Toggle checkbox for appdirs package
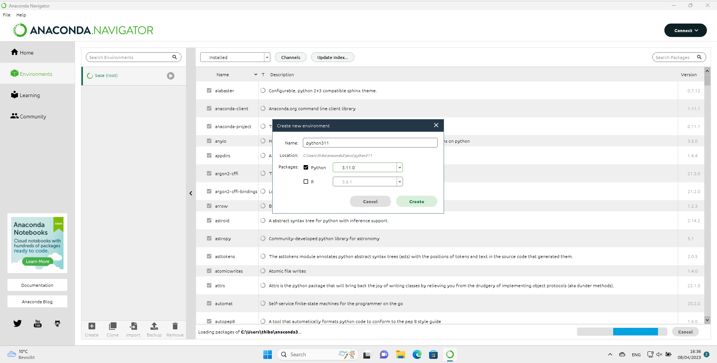 (x=209, y=155)
